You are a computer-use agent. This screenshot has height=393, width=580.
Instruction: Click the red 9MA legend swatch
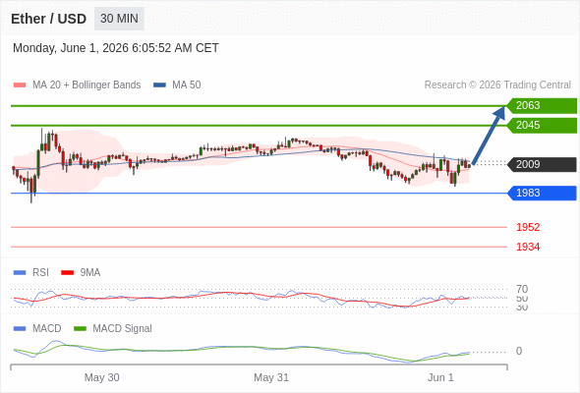tap(67, 273)
